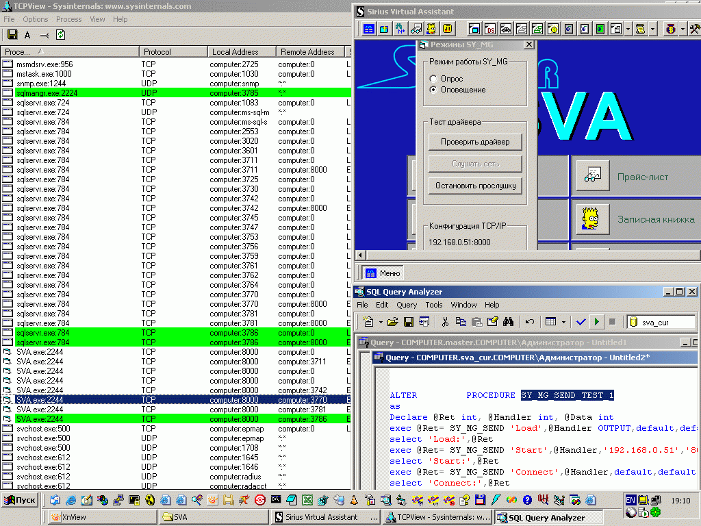Open the sva_cur database combo box
This screenshot has width=701, height=526.
(661, 322)
